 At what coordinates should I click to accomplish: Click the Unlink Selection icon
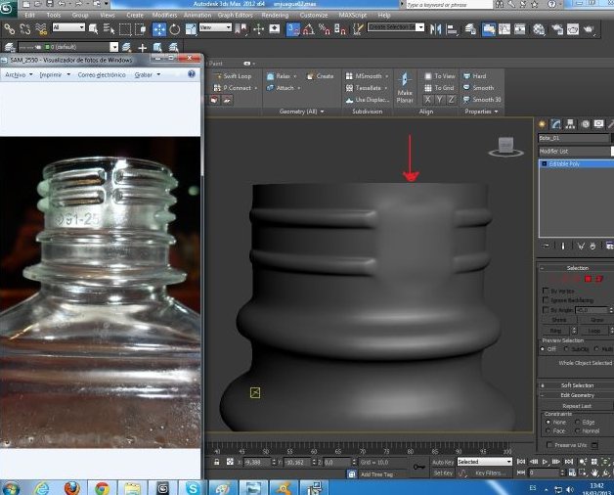(x=25, y=29)
